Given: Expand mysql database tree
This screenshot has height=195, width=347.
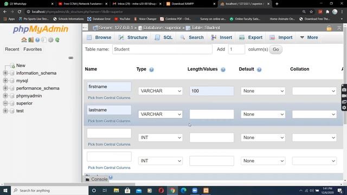Looking at the screenshot, I should click(5, 81).
